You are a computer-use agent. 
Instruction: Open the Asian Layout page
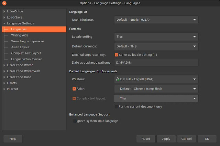click(20, 47)
